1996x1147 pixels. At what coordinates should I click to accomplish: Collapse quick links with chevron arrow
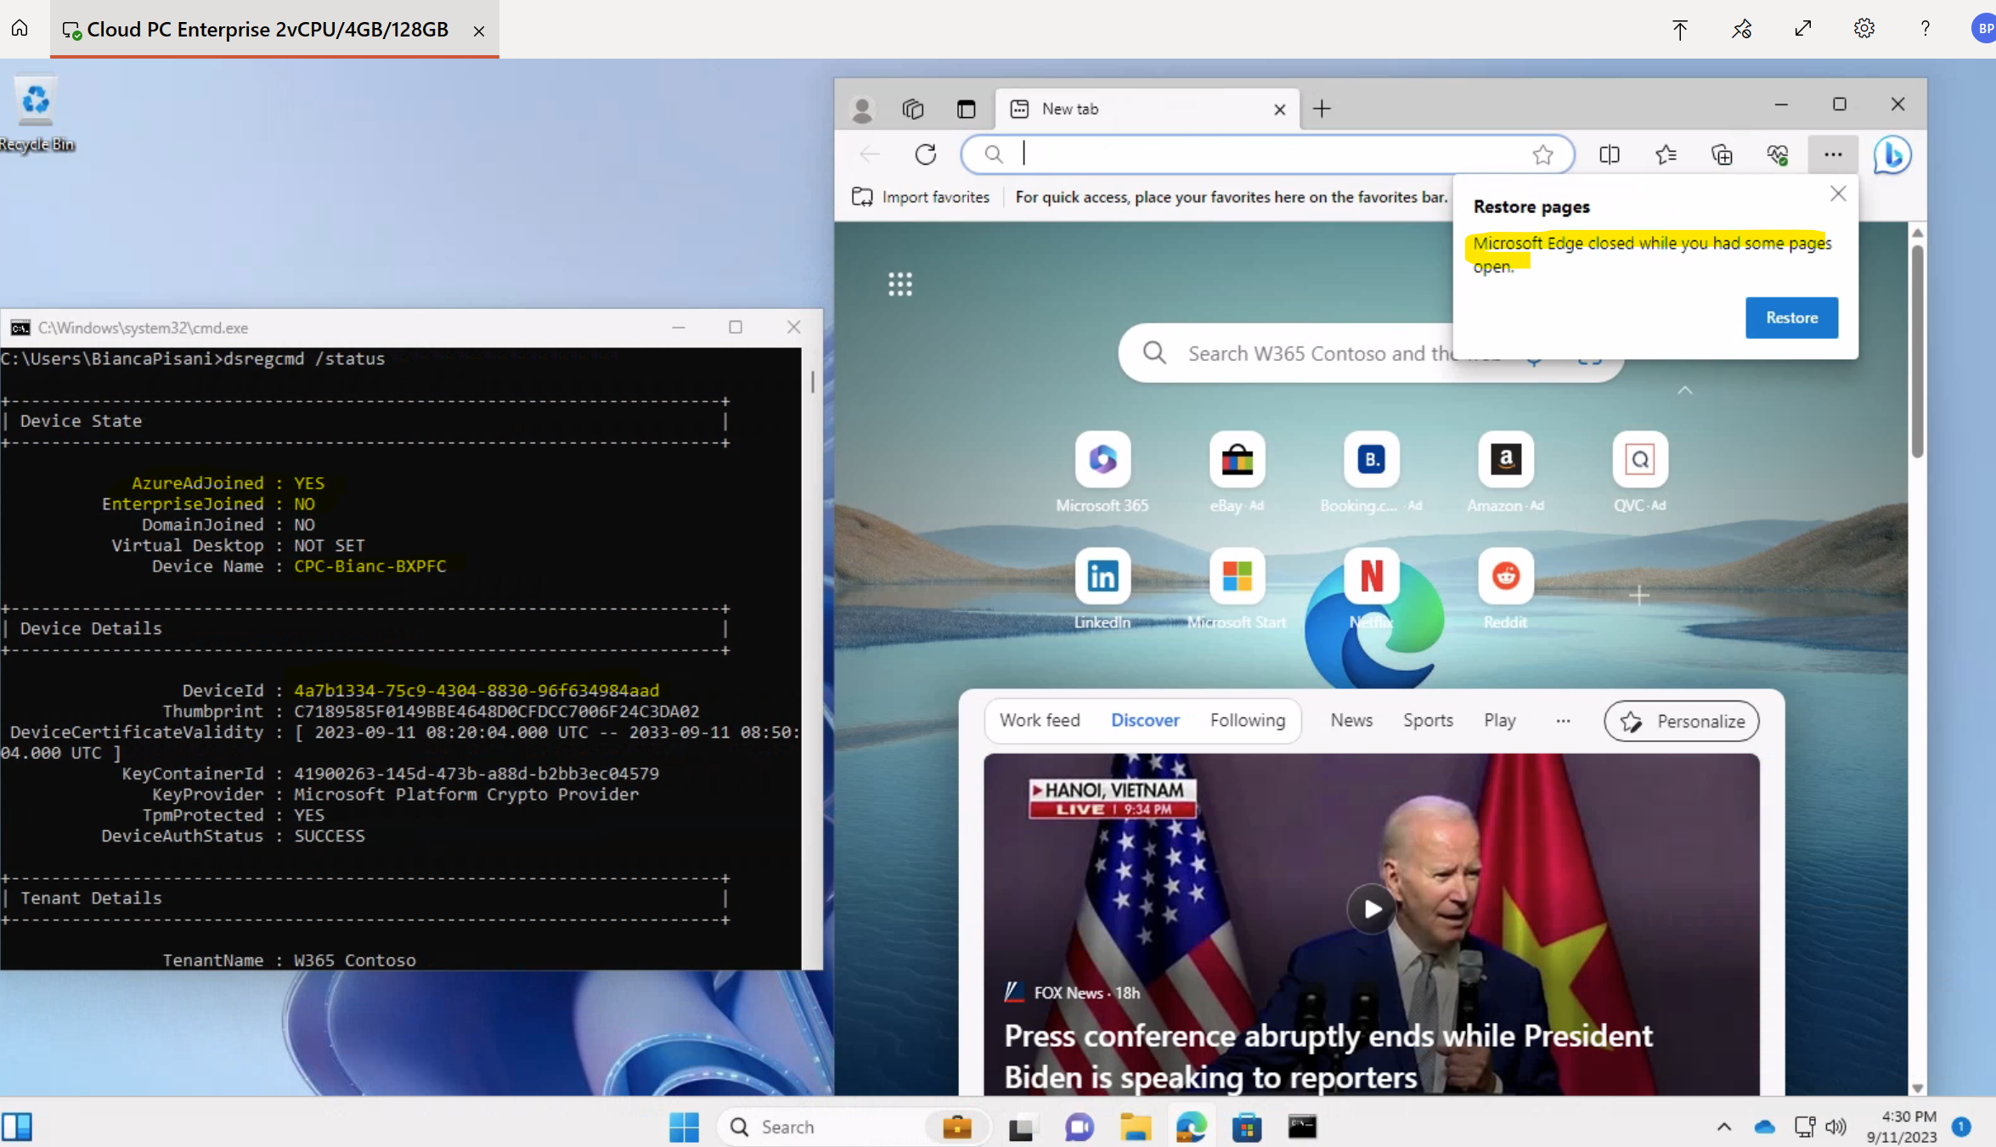pos(1685,391)
